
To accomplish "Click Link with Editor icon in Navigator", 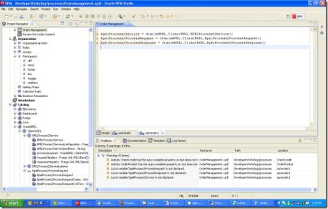I will (x=76, y=24).
